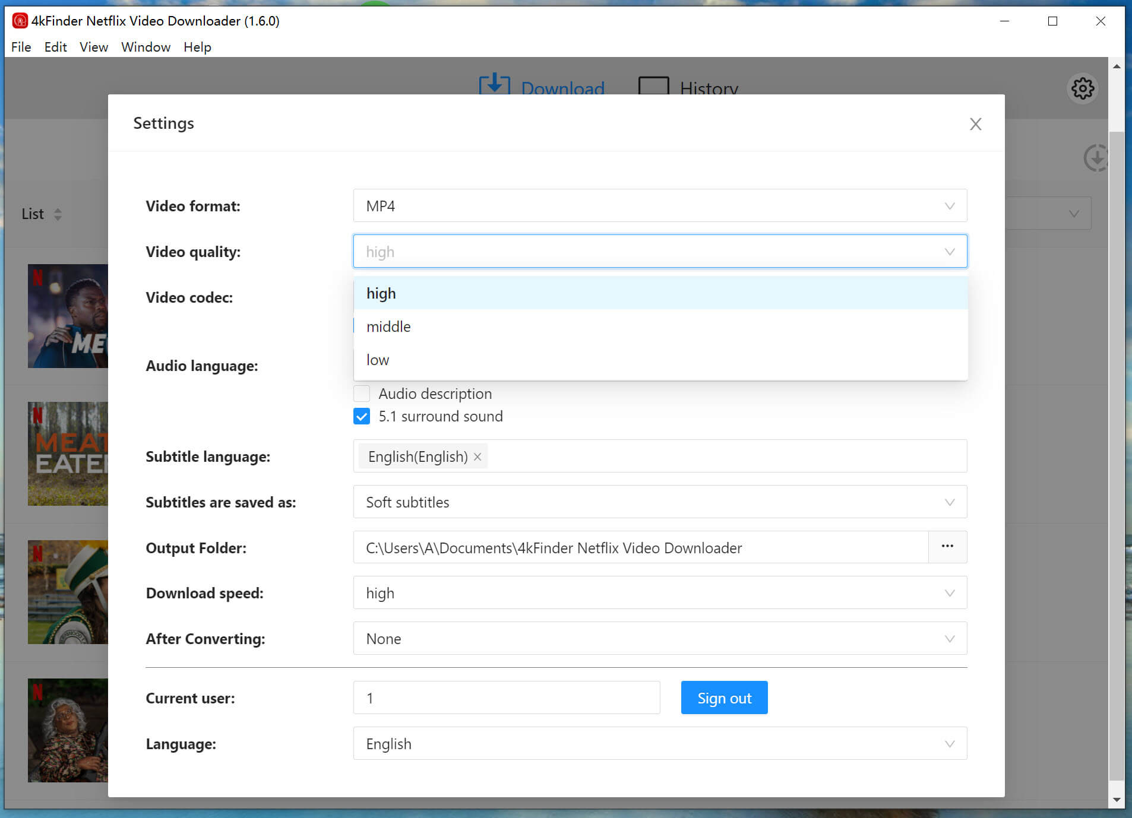The width and height of the screenshot is (1132, 818).
Task: Click the Sign out button
Action: tap(724, 697)
